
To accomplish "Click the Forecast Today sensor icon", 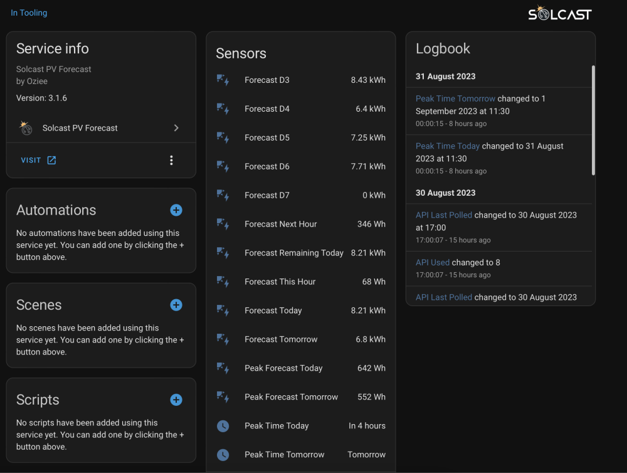I will tap(223, 311).
